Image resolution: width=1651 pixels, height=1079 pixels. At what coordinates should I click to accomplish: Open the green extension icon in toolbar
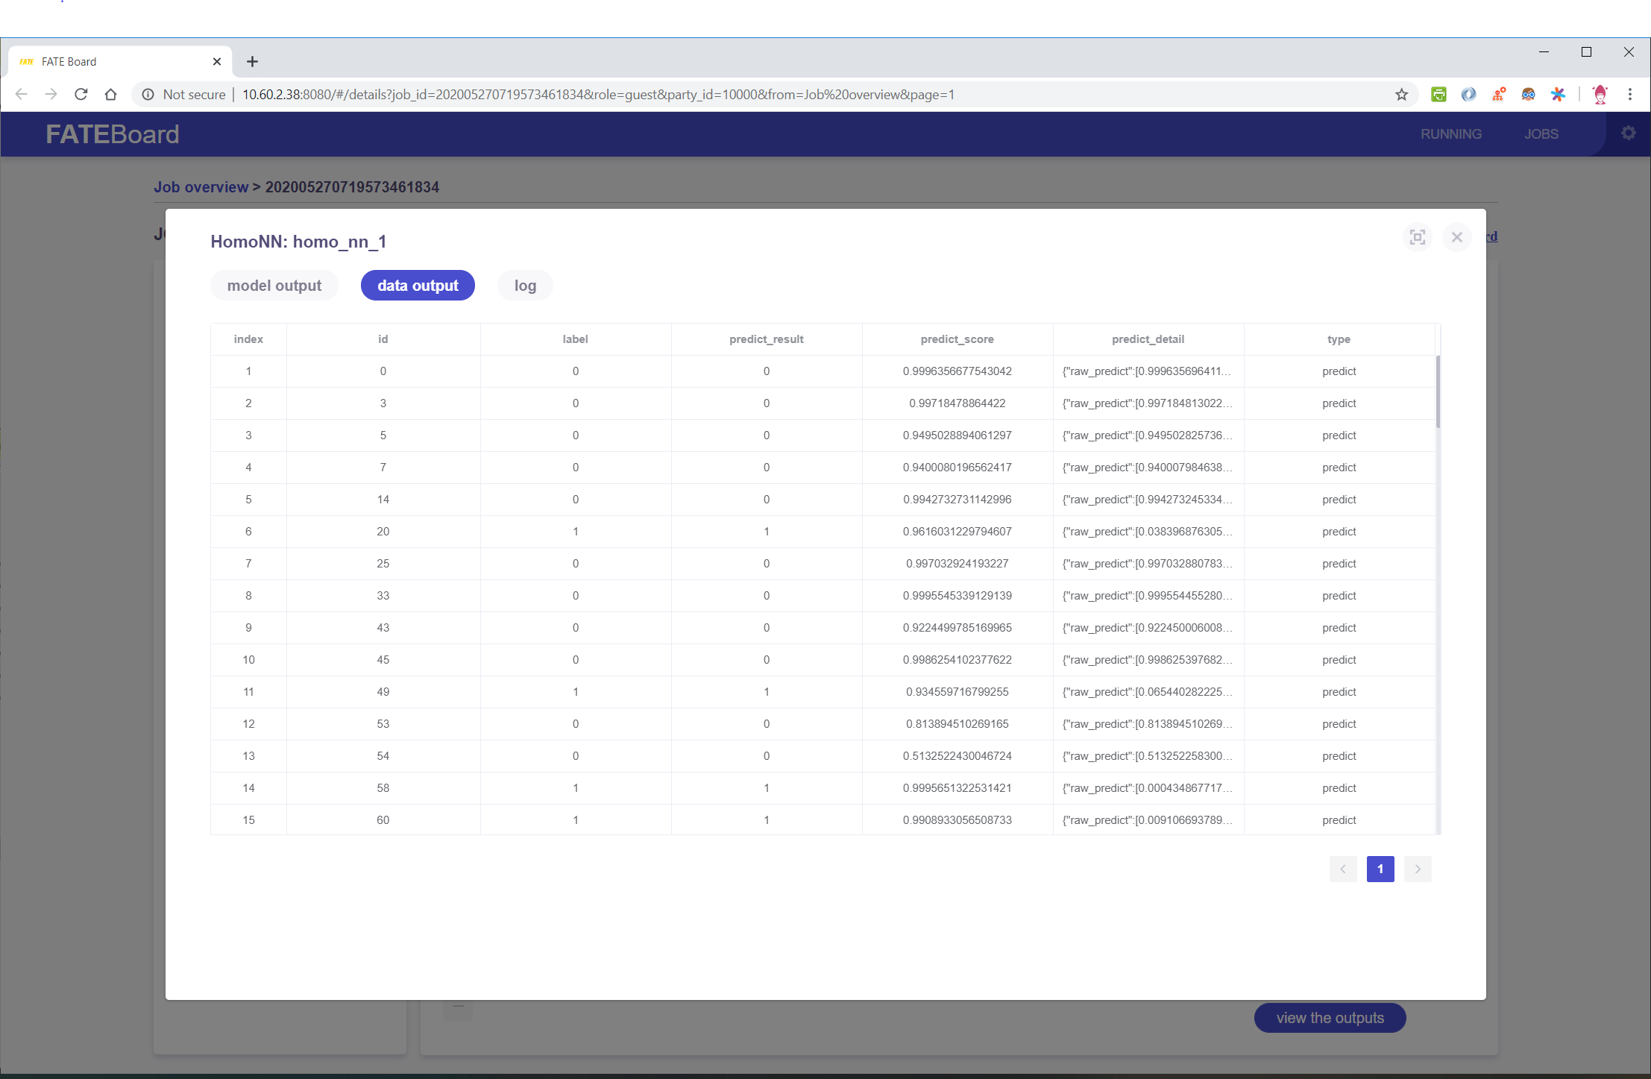click(1438, 95)
